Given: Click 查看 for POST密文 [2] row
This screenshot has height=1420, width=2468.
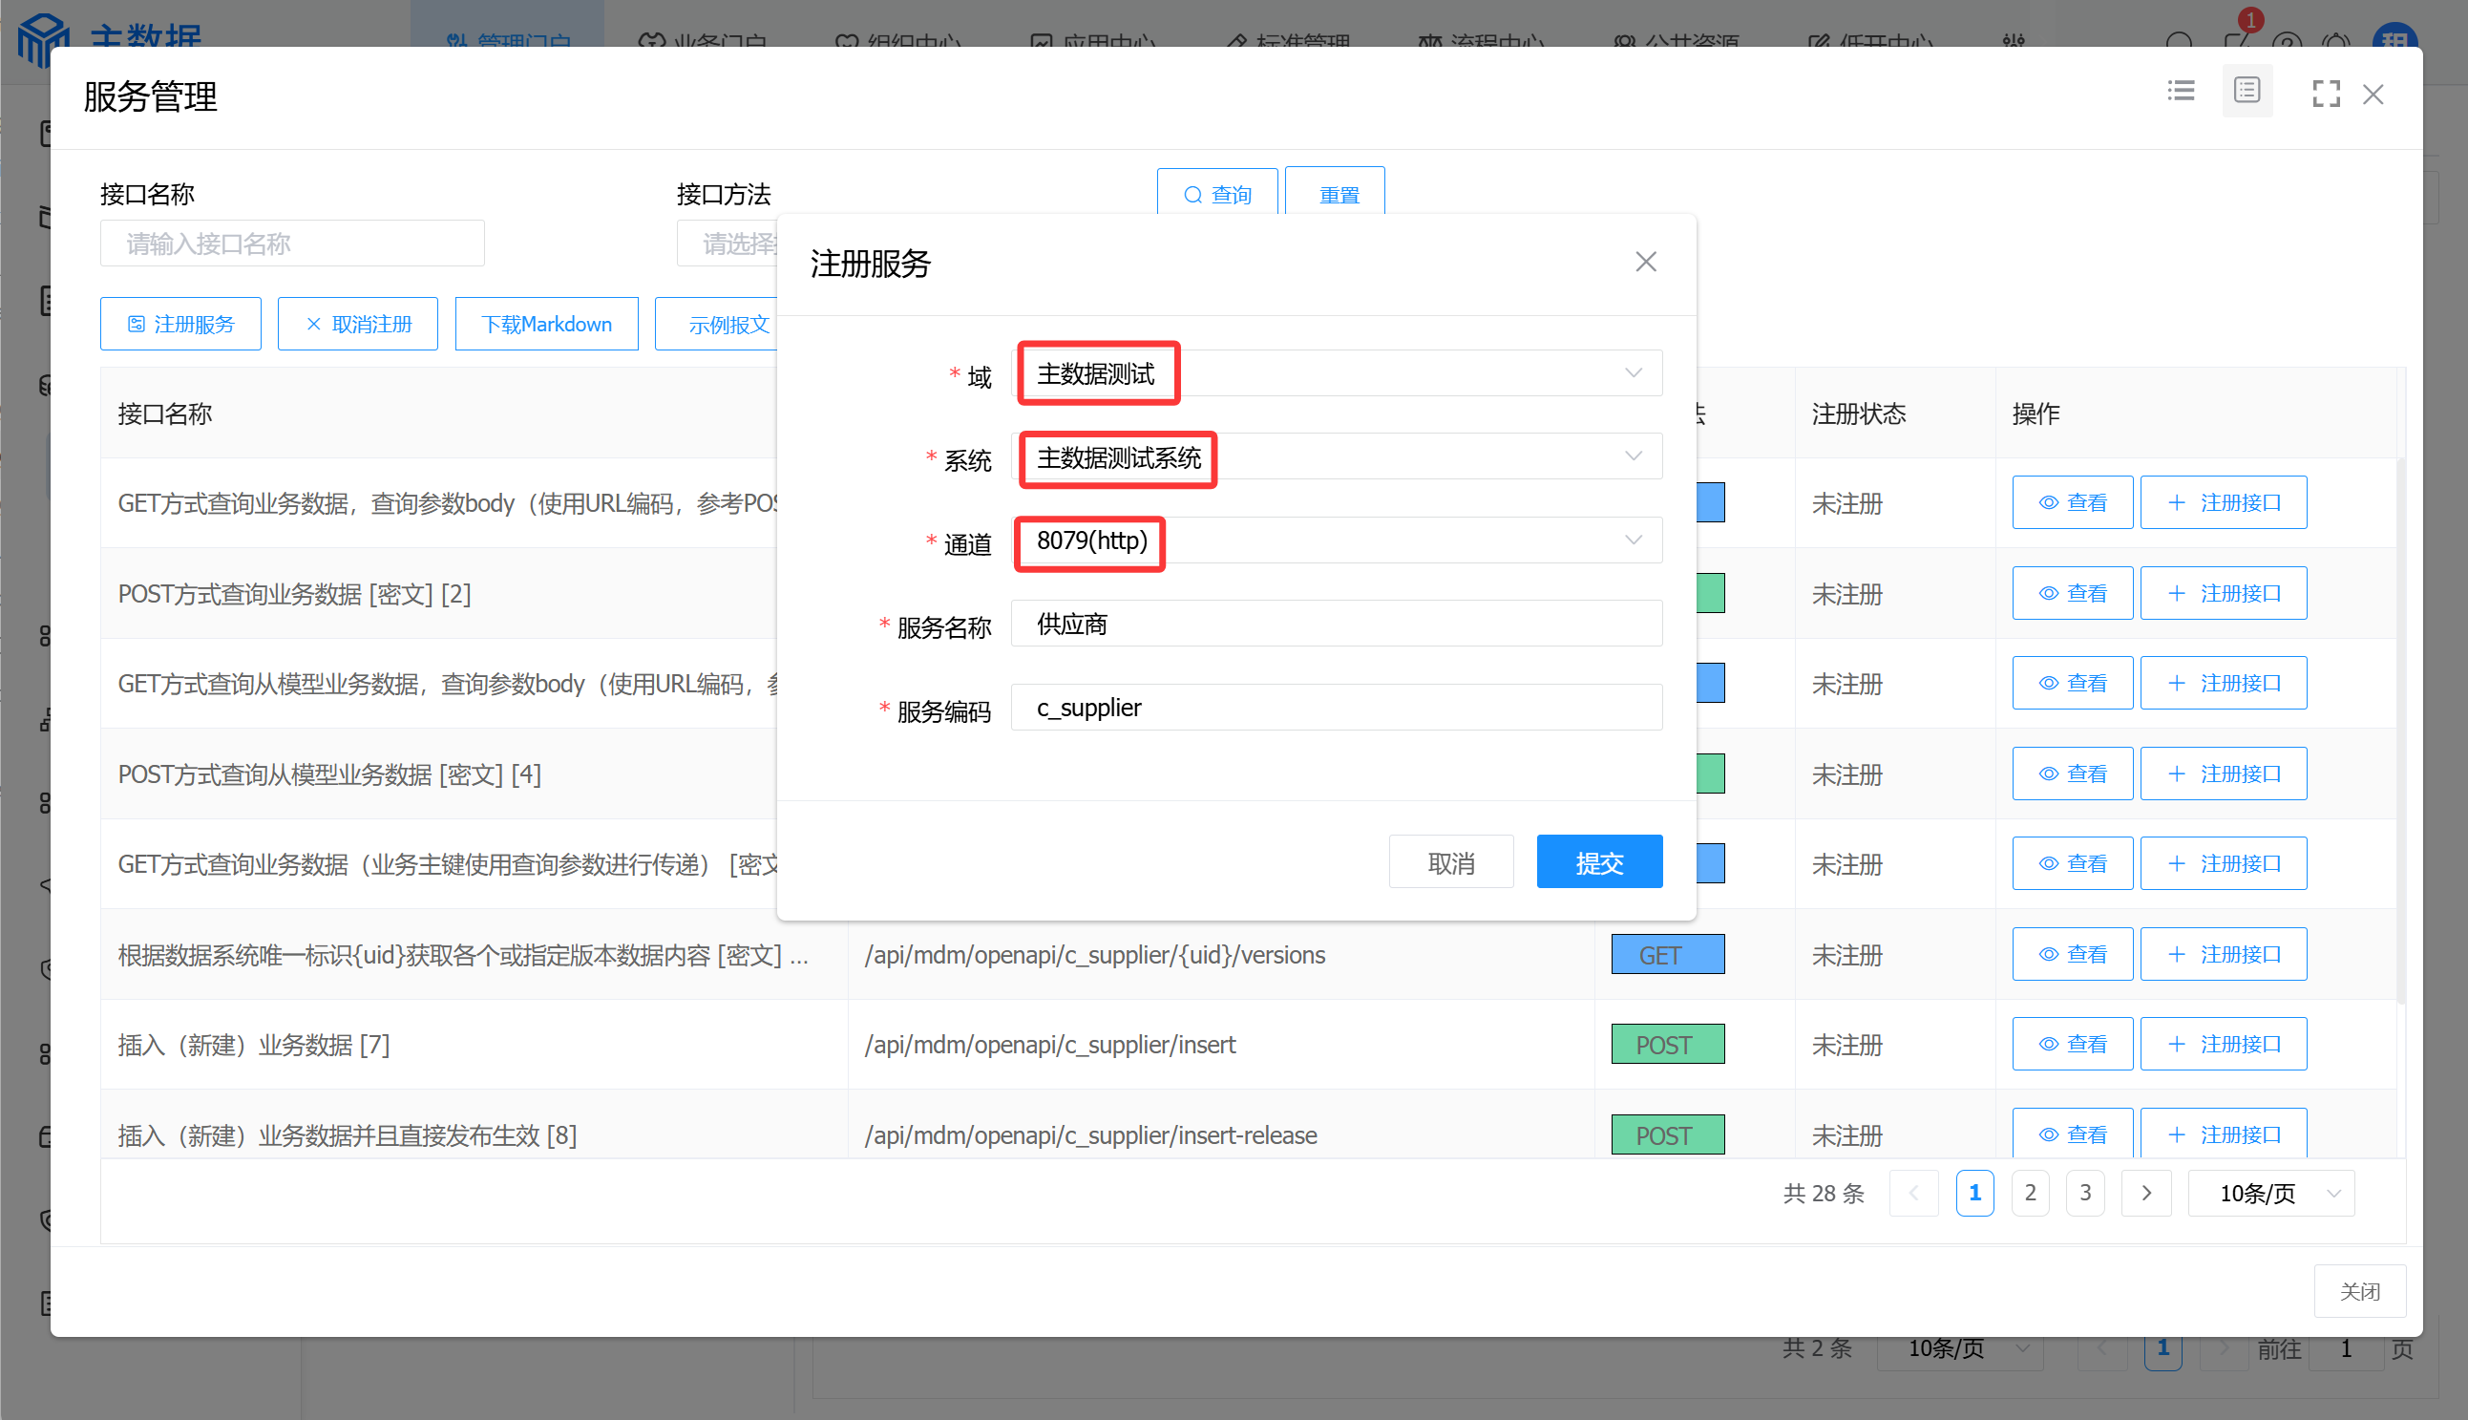Looking at the screenshot, I should 2071,594.
